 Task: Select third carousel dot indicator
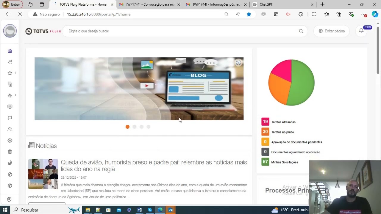click(141, 127)
